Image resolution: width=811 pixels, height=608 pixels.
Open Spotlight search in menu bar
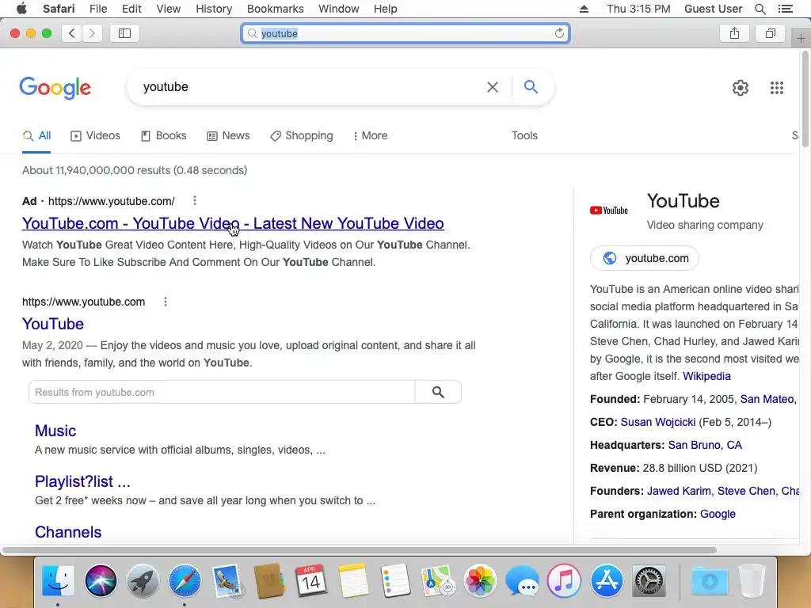[760, 9]
